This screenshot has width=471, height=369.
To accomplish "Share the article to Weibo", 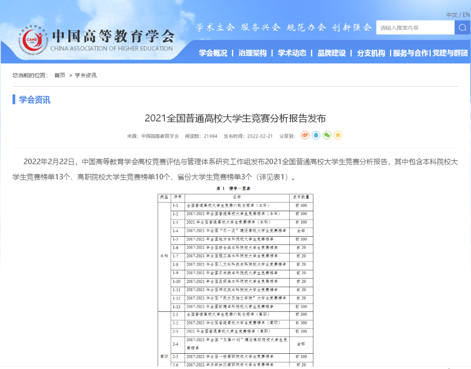I will click(304, 135).
